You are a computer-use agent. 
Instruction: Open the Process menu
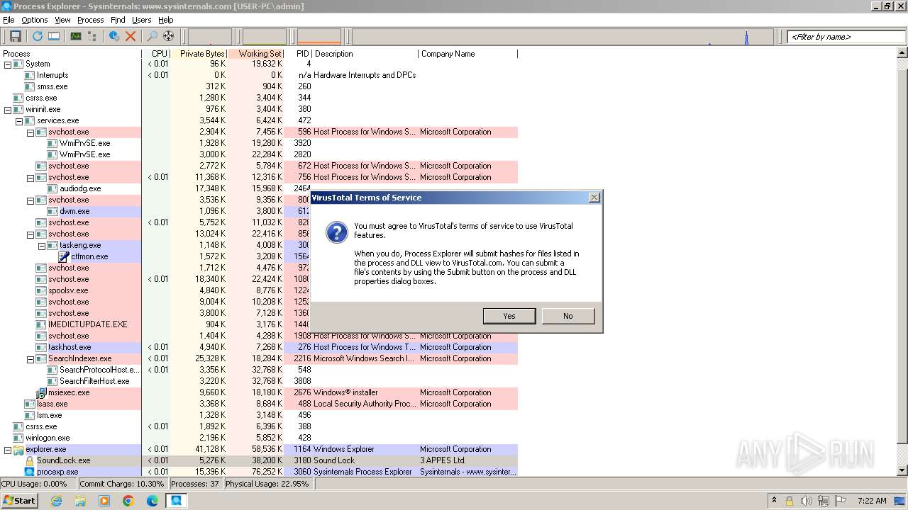[x=90, y=20]
